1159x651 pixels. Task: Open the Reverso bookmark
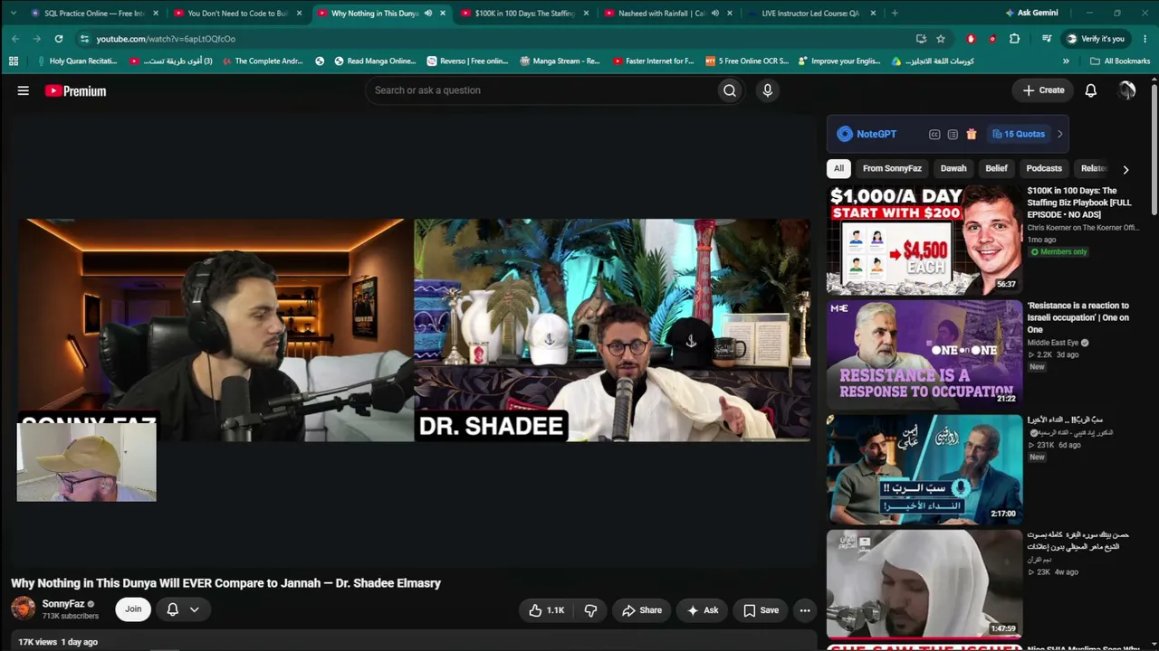coord(466,61)
